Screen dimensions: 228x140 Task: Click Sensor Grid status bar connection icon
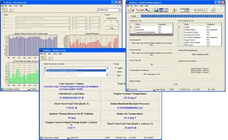(x=41, y=138)
